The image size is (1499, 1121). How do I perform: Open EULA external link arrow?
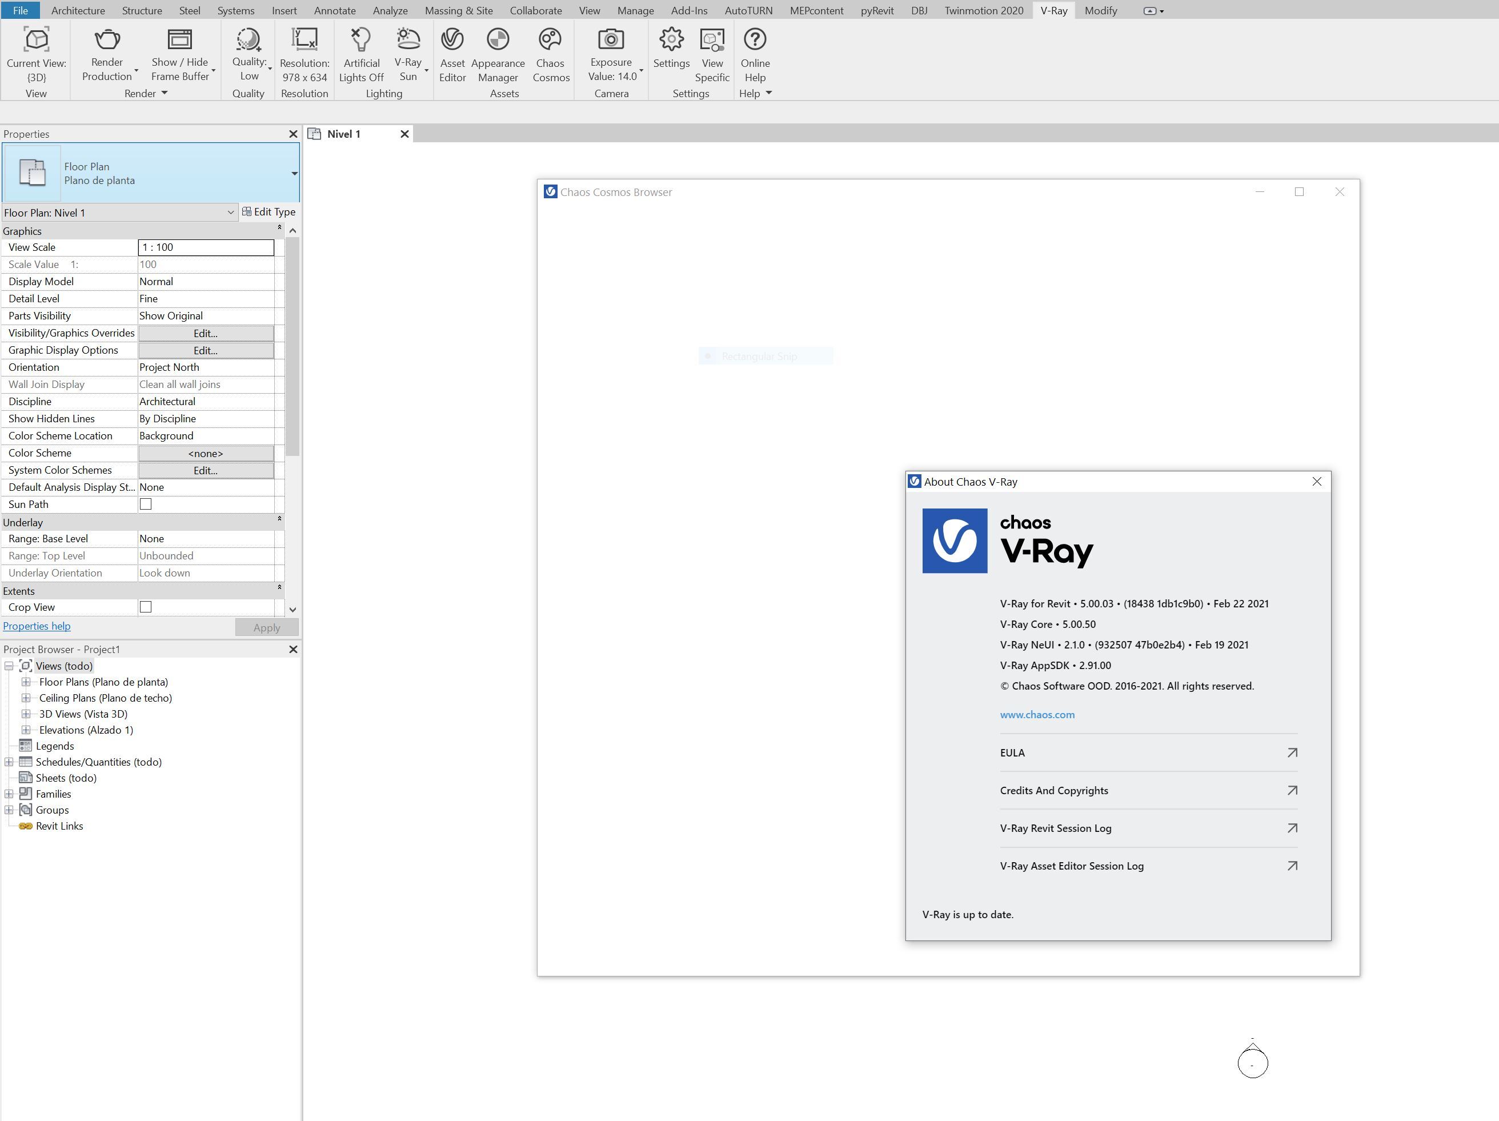(x=1292, y=753)
